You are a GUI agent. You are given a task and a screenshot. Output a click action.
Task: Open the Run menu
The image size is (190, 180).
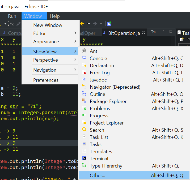(x=12, y=16)
